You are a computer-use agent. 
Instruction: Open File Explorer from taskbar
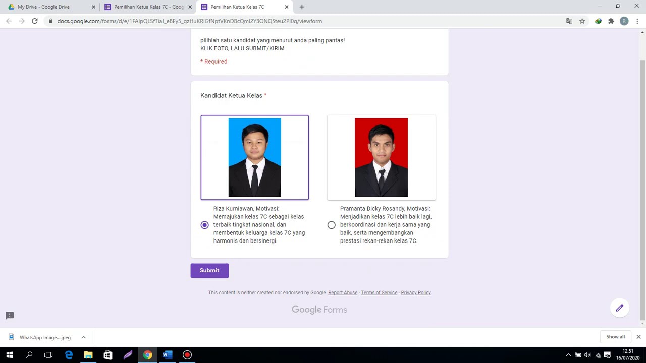88,355
